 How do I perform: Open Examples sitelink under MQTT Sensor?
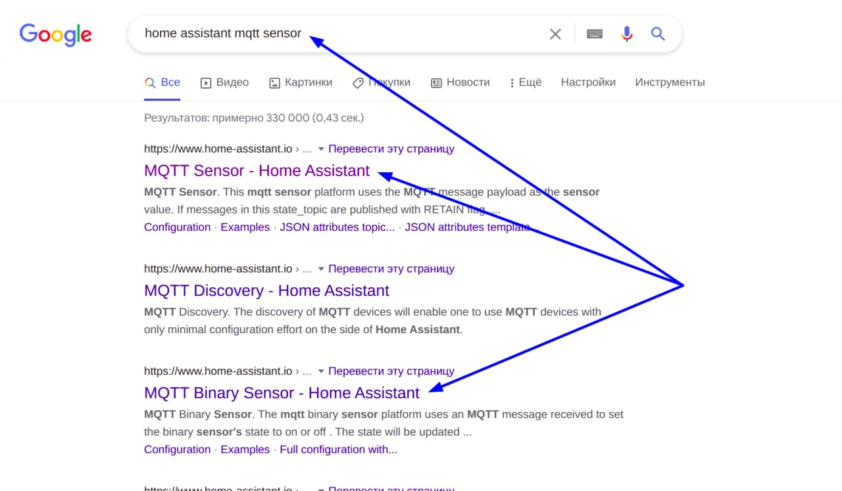click(x=245, y=227)
